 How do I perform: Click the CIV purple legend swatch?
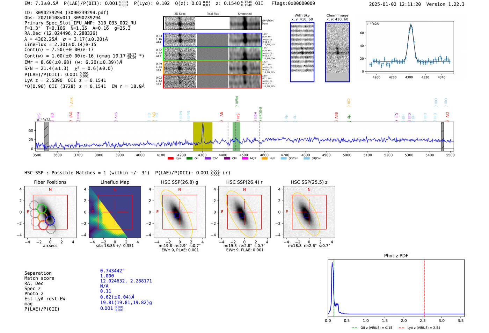(208, 158)
